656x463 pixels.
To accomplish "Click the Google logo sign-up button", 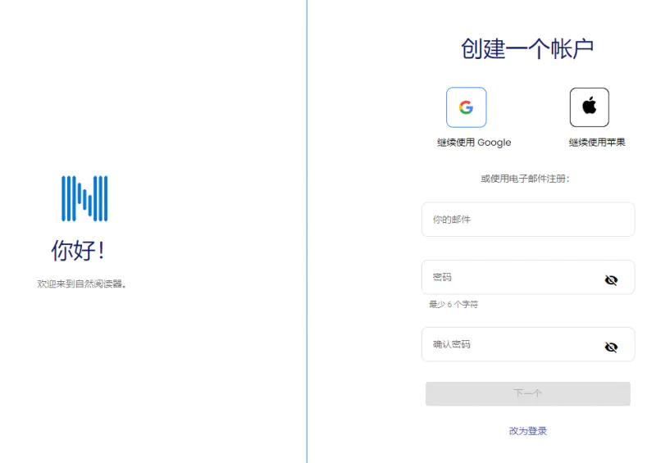I will [466, 107].
